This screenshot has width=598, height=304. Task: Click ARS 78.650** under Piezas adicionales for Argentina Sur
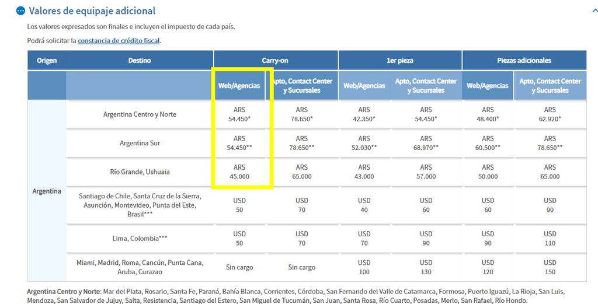pyautogui.click(x=550, y=143)
